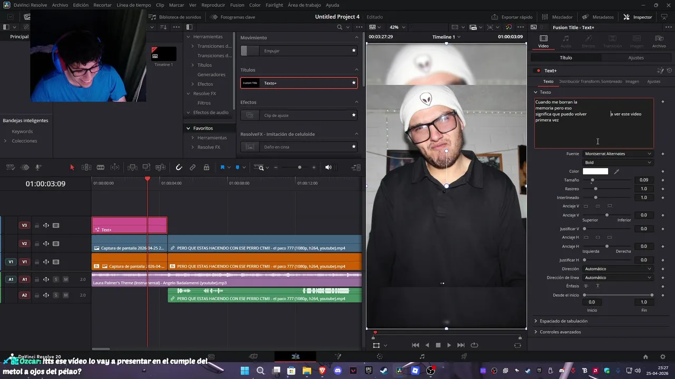
Task: Open the Bold font style dropdown
Action: (x=618, y=162)
